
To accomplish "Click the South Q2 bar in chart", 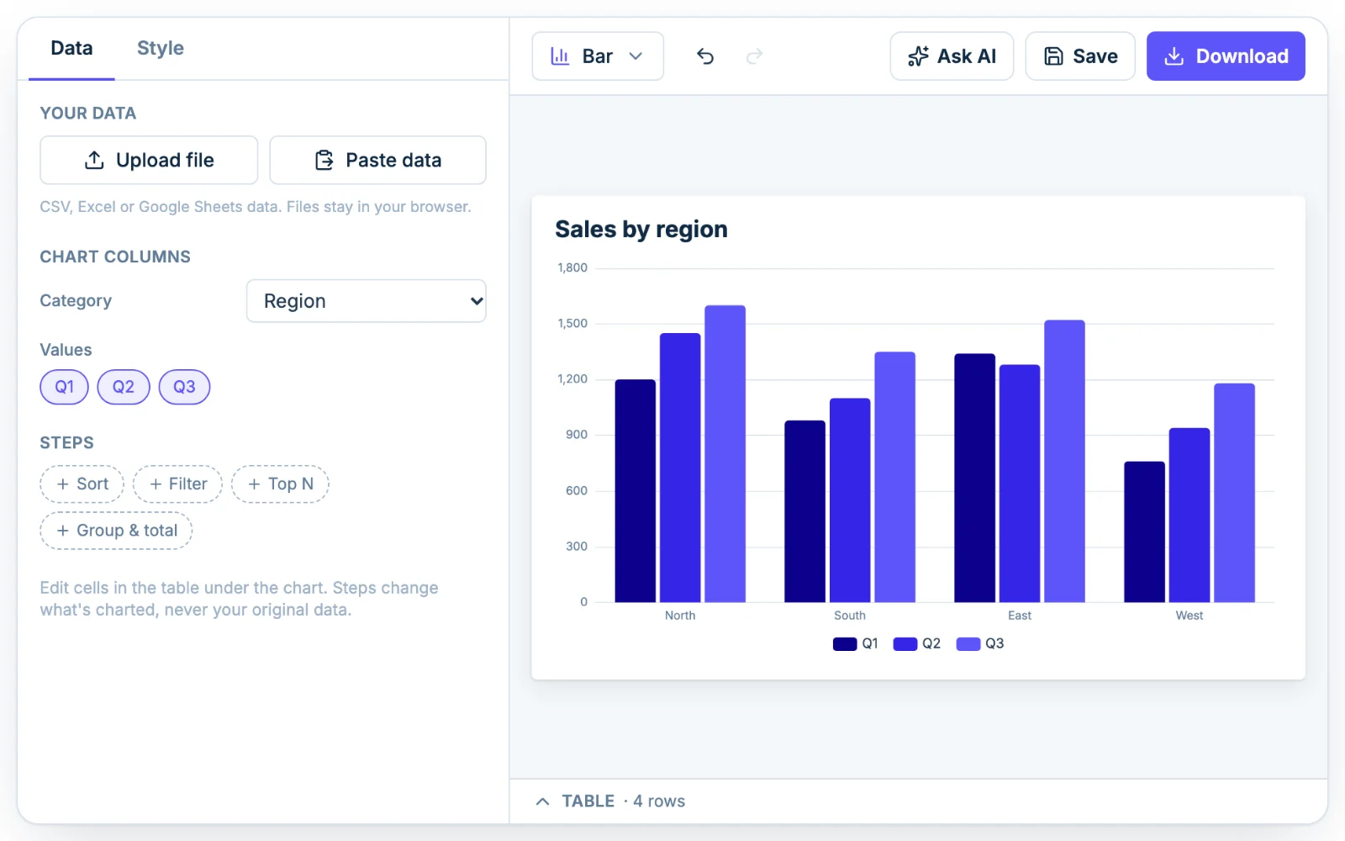I will 850,500.
